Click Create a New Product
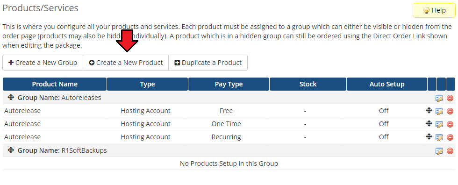The width and height of the screenshot is (458, 185). pyautogui.click(x=126, y=63)
